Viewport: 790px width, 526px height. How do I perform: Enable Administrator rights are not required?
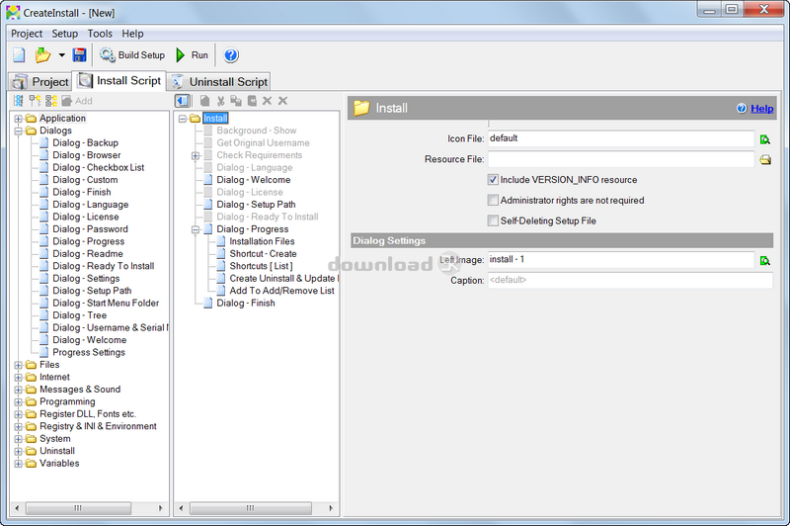pos(493,200)
